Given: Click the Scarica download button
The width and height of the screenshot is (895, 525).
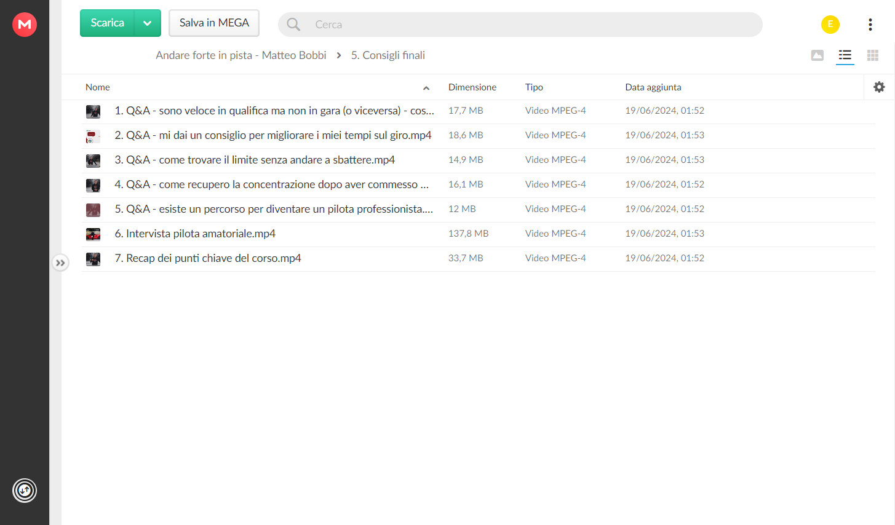Looking at the screenshot, I should [x=108, y=23].
